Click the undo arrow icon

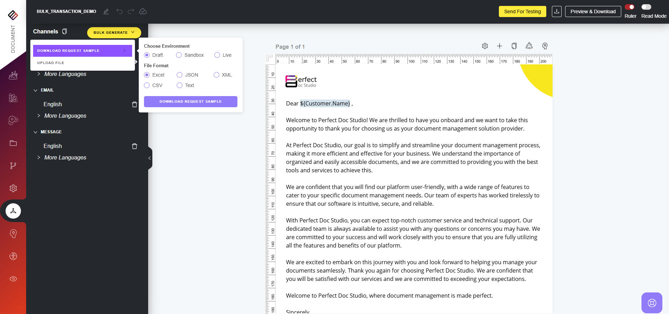(x=119, y=11)
